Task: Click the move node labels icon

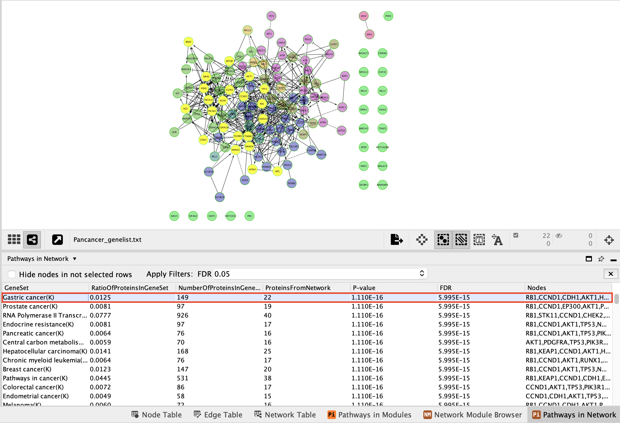Action: click(x=497, y=240)
